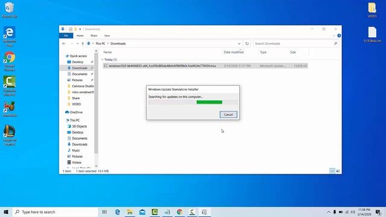The height and width of the screenshot is (217, 386).
Task: Collapse the Today (1) group
Action: pyautogui.click(x=103, y=60)
